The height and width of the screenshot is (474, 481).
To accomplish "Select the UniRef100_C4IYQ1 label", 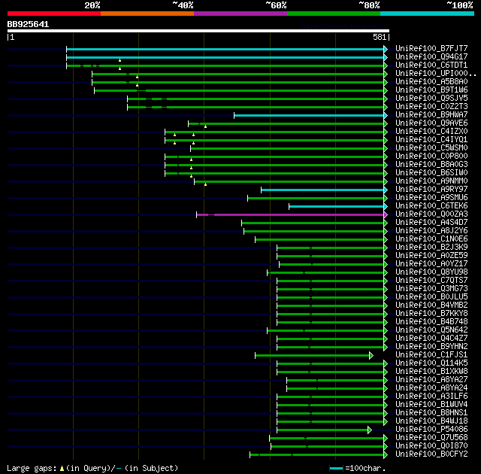I will coord(431,140).
